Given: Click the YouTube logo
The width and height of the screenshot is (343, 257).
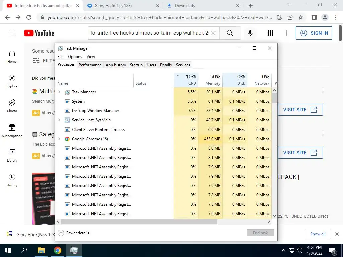Looking at the screenshot, I should pyautogui.click(x=39, y=33).
